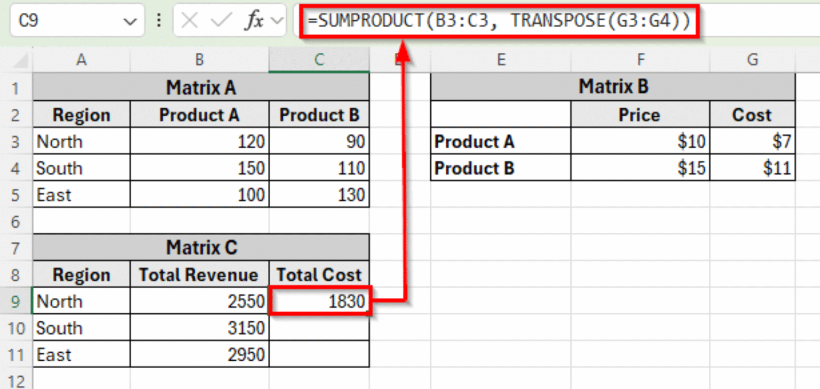Click into the SUMPRODUCT formula bar text

click(x=499, y=21)
